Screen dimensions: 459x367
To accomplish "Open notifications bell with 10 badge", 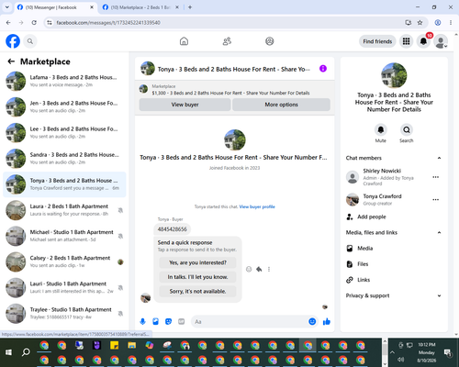I will (423, 41).
